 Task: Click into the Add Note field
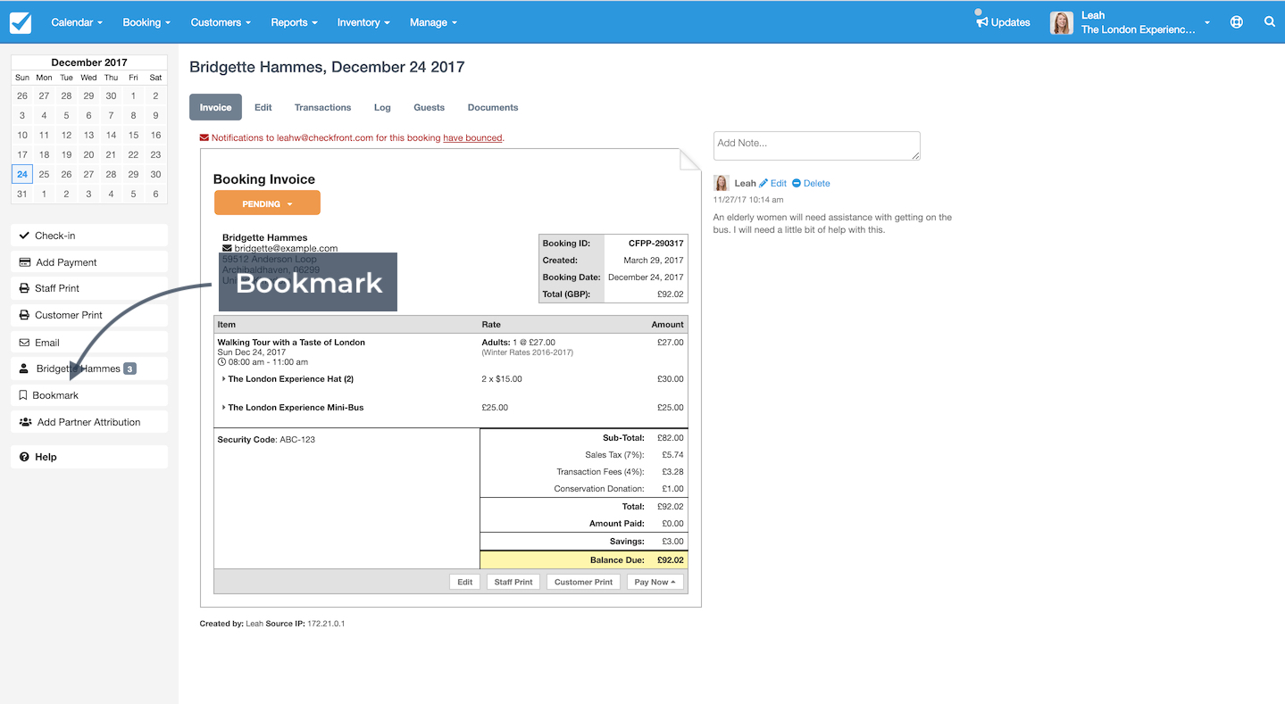coord(816,145)
